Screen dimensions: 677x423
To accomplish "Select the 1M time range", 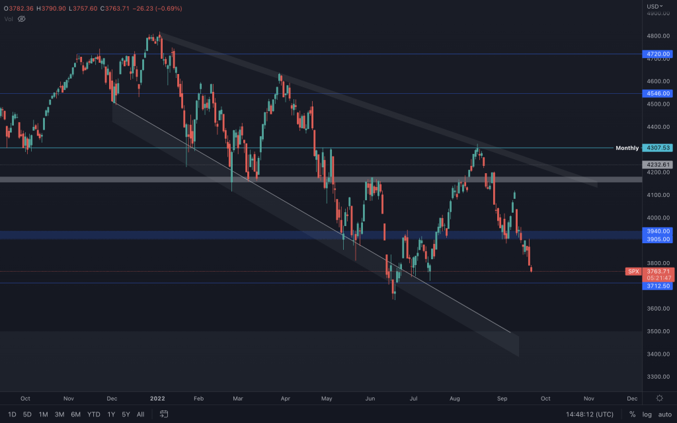I will [x=43, y=414].
